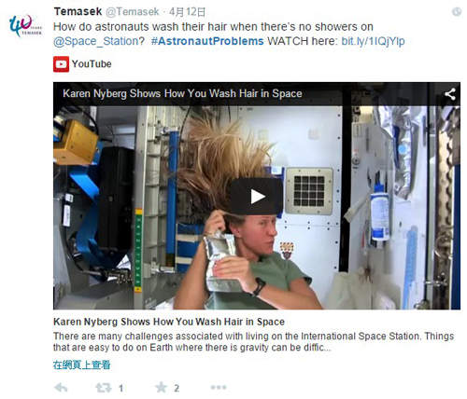Click the YouTube label text

(92, 64)
